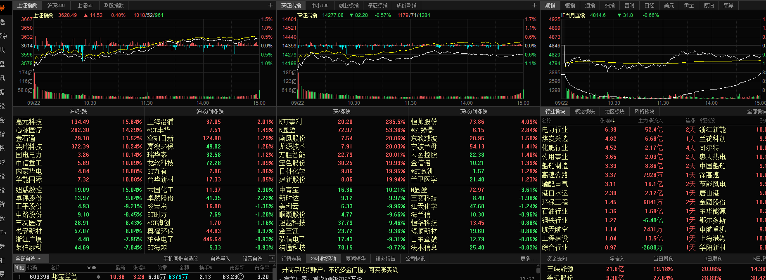This screenshot has width=766, height=280.
Task: Click the 自选导入 button
Action: pos(220,259)
